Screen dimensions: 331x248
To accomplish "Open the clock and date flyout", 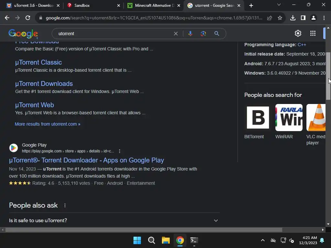I will [x=308, y=240].
